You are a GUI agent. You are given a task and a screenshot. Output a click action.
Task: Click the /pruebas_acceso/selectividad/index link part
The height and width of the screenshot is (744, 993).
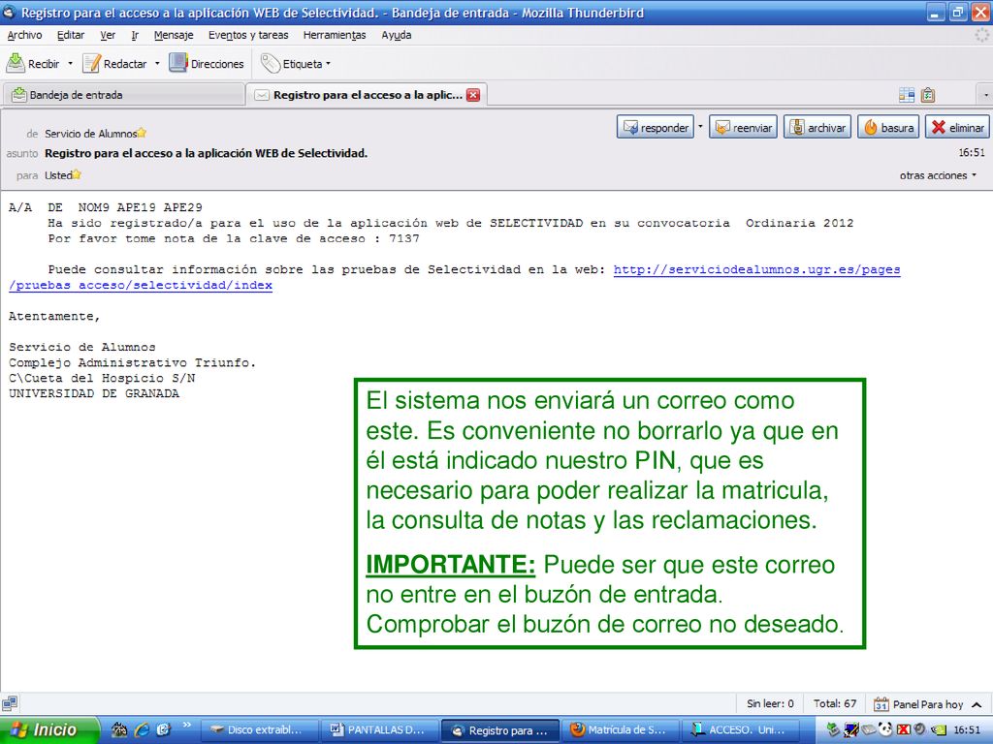(x=141, y=286)
